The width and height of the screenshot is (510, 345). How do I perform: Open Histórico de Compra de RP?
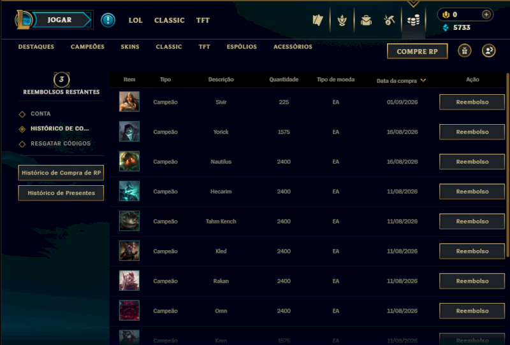(61, 173)
